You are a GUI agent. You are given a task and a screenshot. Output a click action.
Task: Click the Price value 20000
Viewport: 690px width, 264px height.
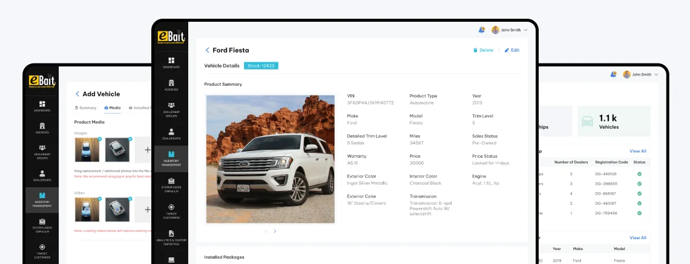click(417, 163)
